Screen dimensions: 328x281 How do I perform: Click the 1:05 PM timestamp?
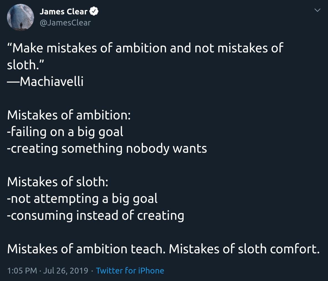point(22,270)
